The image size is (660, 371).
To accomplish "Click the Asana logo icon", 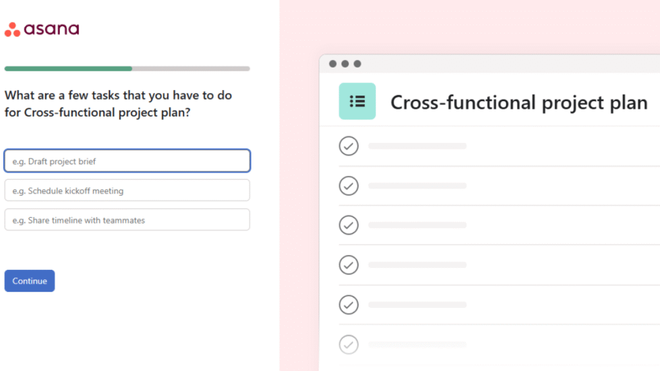I will tap(10, 28).
